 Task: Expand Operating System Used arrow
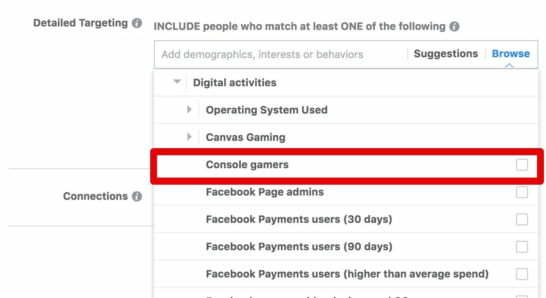(190, 110)
